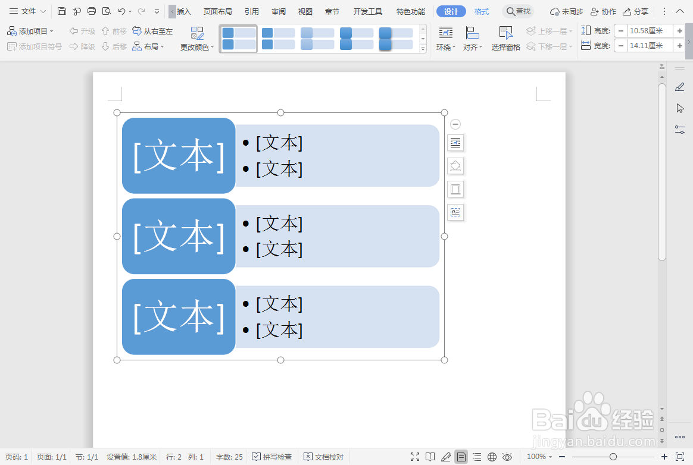693x465 pixels.
Task: Click the Save icon in quick toolbar
Action: [62, 11]
